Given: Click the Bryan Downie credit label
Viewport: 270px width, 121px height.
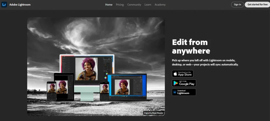Looking at the screenshot, I should click(x=154, y=113).
